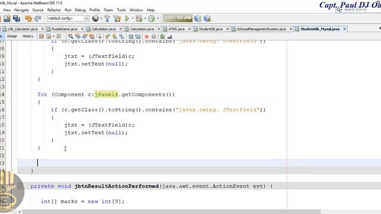Close the ATMS.java tab
This screenshot has width=381, height=214.
pyautogui.click(x=189, y=29)
